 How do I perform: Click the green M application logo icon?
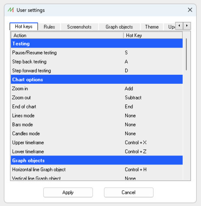click(11, 10)
